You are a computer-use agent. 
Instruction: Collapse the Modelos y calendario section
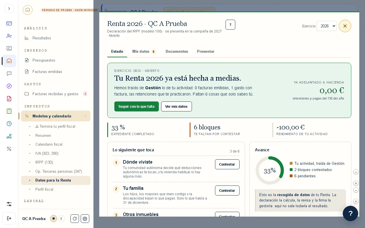pyautogui.click(x=56, y=116)
